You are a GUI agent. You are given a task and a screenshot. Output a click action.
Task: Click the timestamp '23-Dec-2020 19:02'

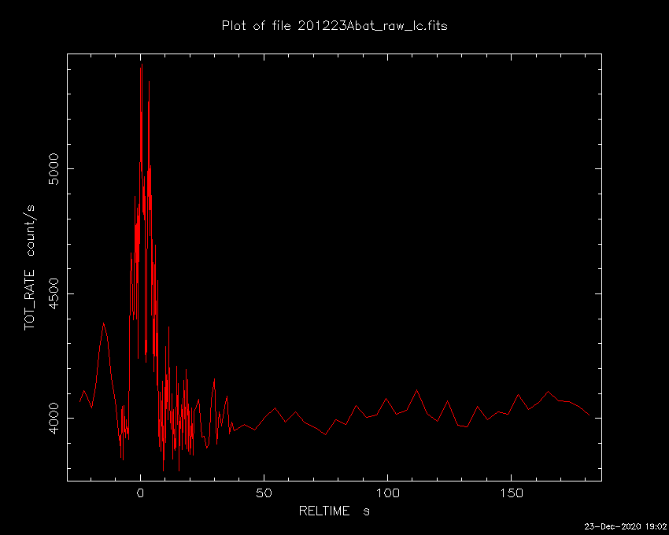coord(626,526)
